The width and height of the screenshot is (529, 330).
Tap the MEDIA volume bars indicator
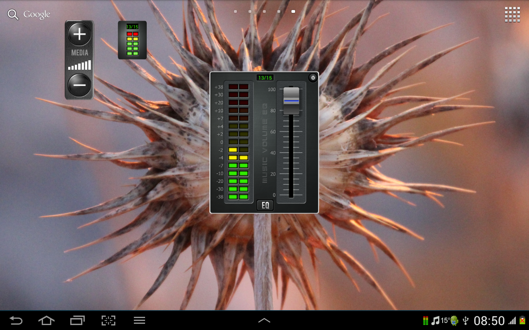pyautogui.click(x=79, y=65)
